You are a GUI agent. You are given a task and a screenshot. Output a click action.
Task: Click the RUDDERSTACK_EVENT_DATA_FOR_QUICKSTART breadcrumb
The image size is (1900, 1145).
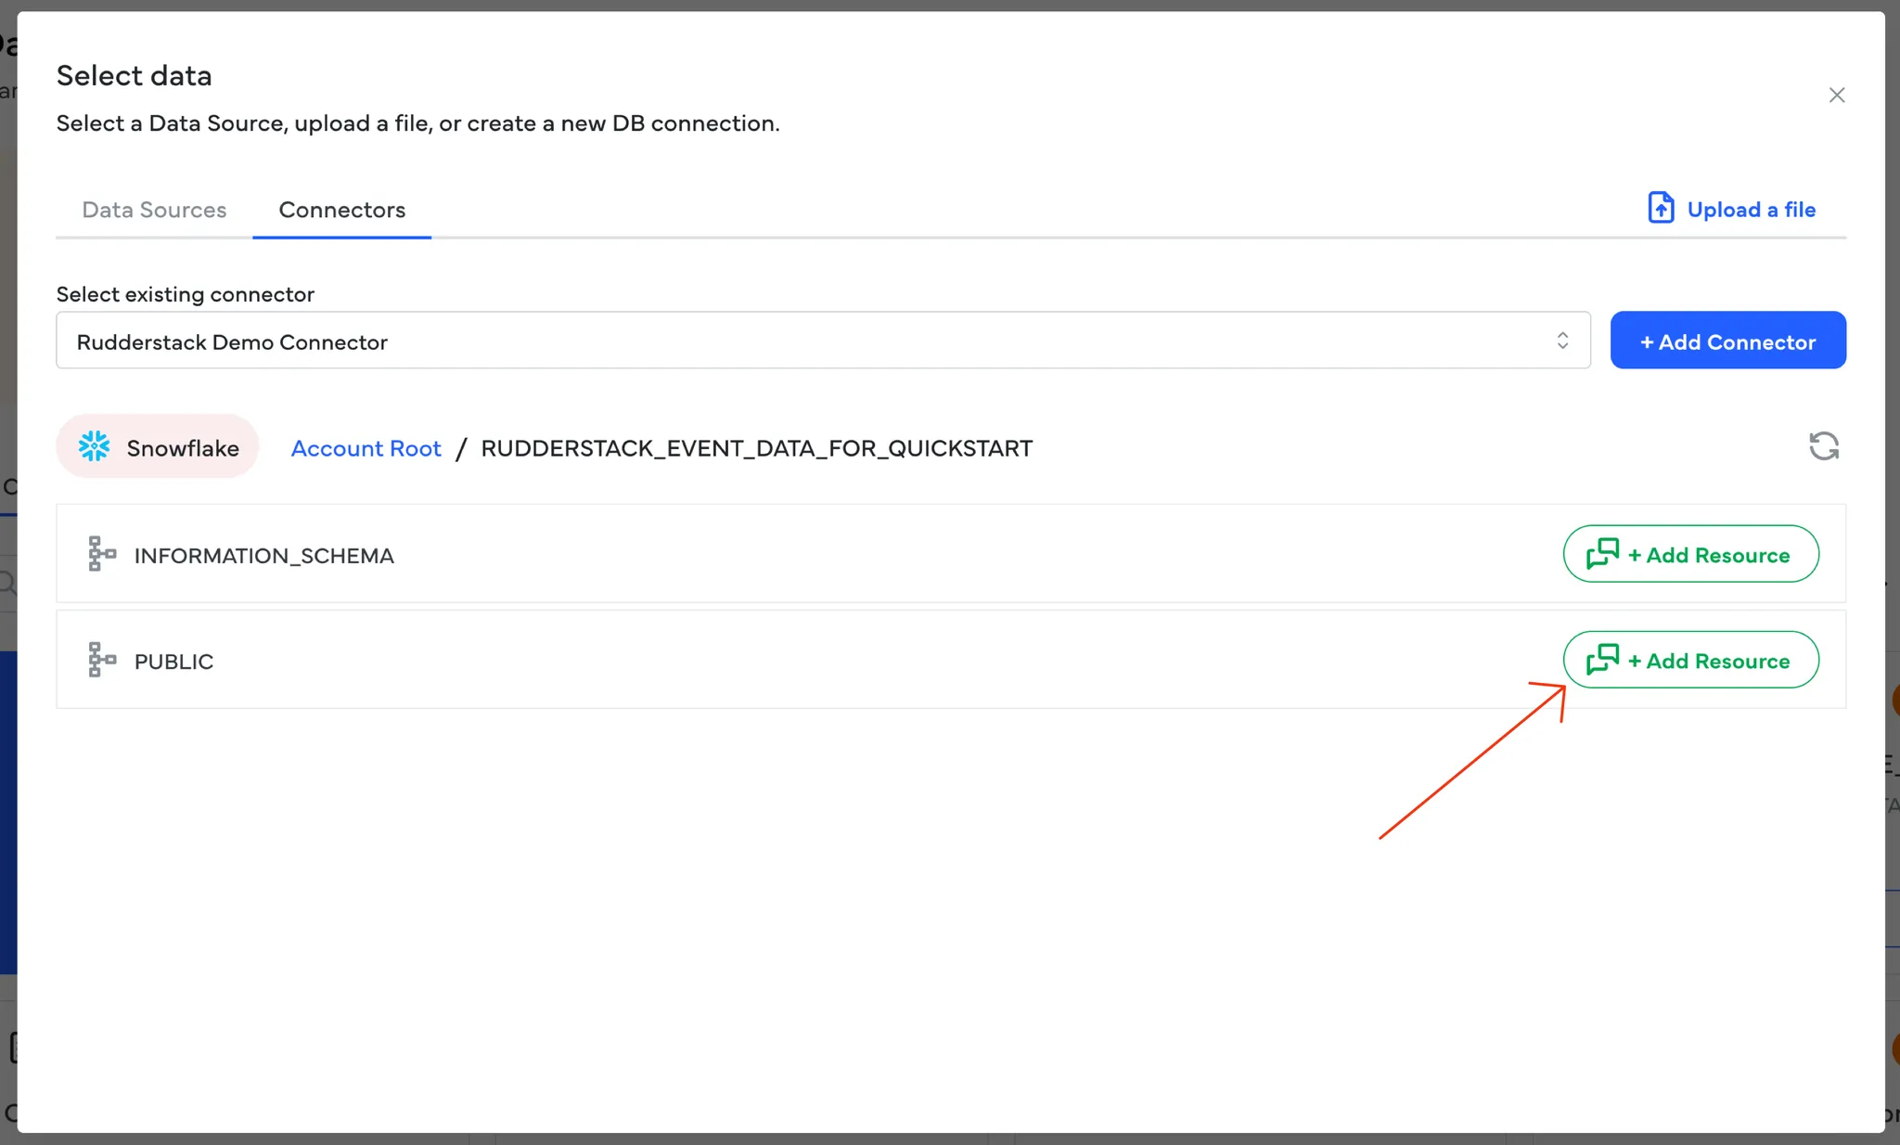click(x=756, y=448)
